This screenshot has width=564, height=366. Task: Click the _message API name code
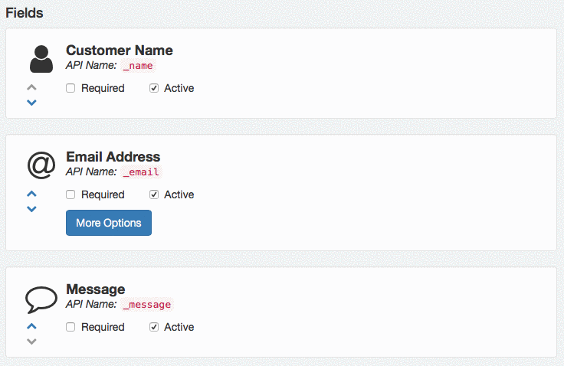[x=147, y=305]
